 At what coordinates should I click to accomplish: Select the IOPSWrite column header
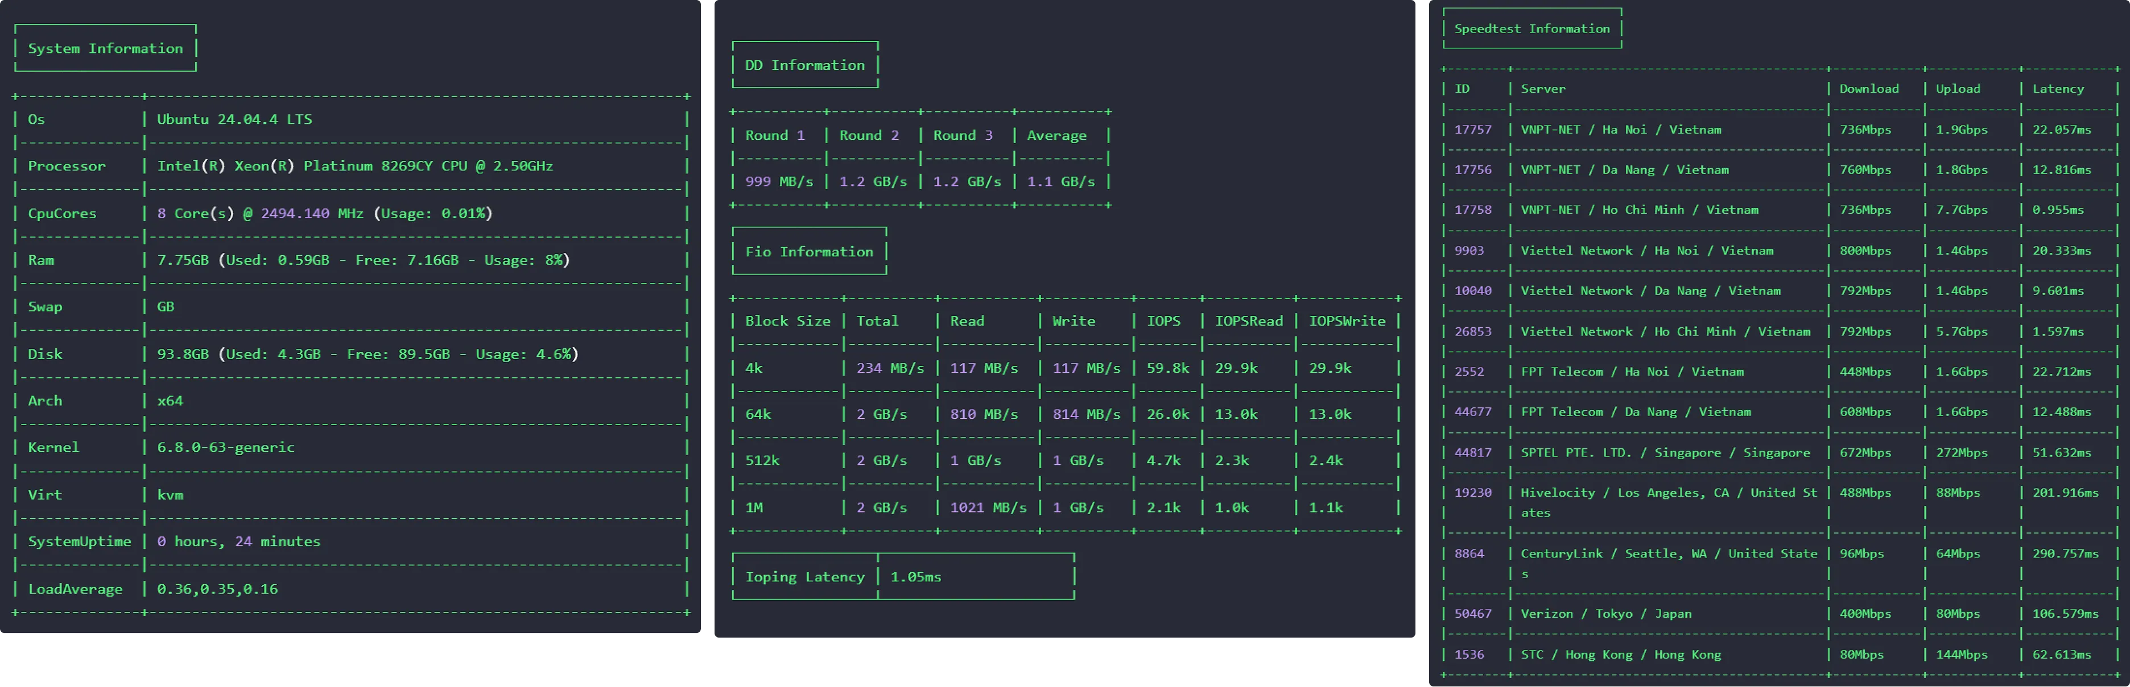[x=1347, y=321]
